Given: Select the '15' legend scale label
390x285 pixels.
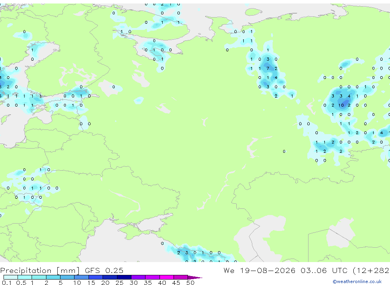Looking at the screenshot, I should (91, 283).
